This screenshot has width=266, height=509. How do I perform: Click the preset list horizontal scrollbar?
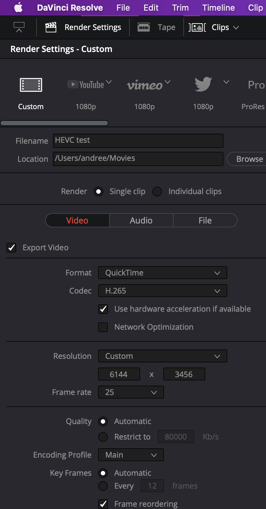click(x=54, y=123)
